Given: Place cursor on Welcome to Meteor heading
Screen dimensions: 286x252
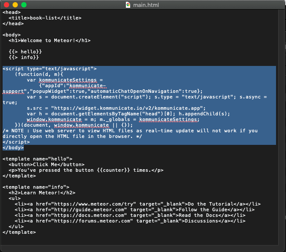Looking at the screenshot, I should [49, 40].
